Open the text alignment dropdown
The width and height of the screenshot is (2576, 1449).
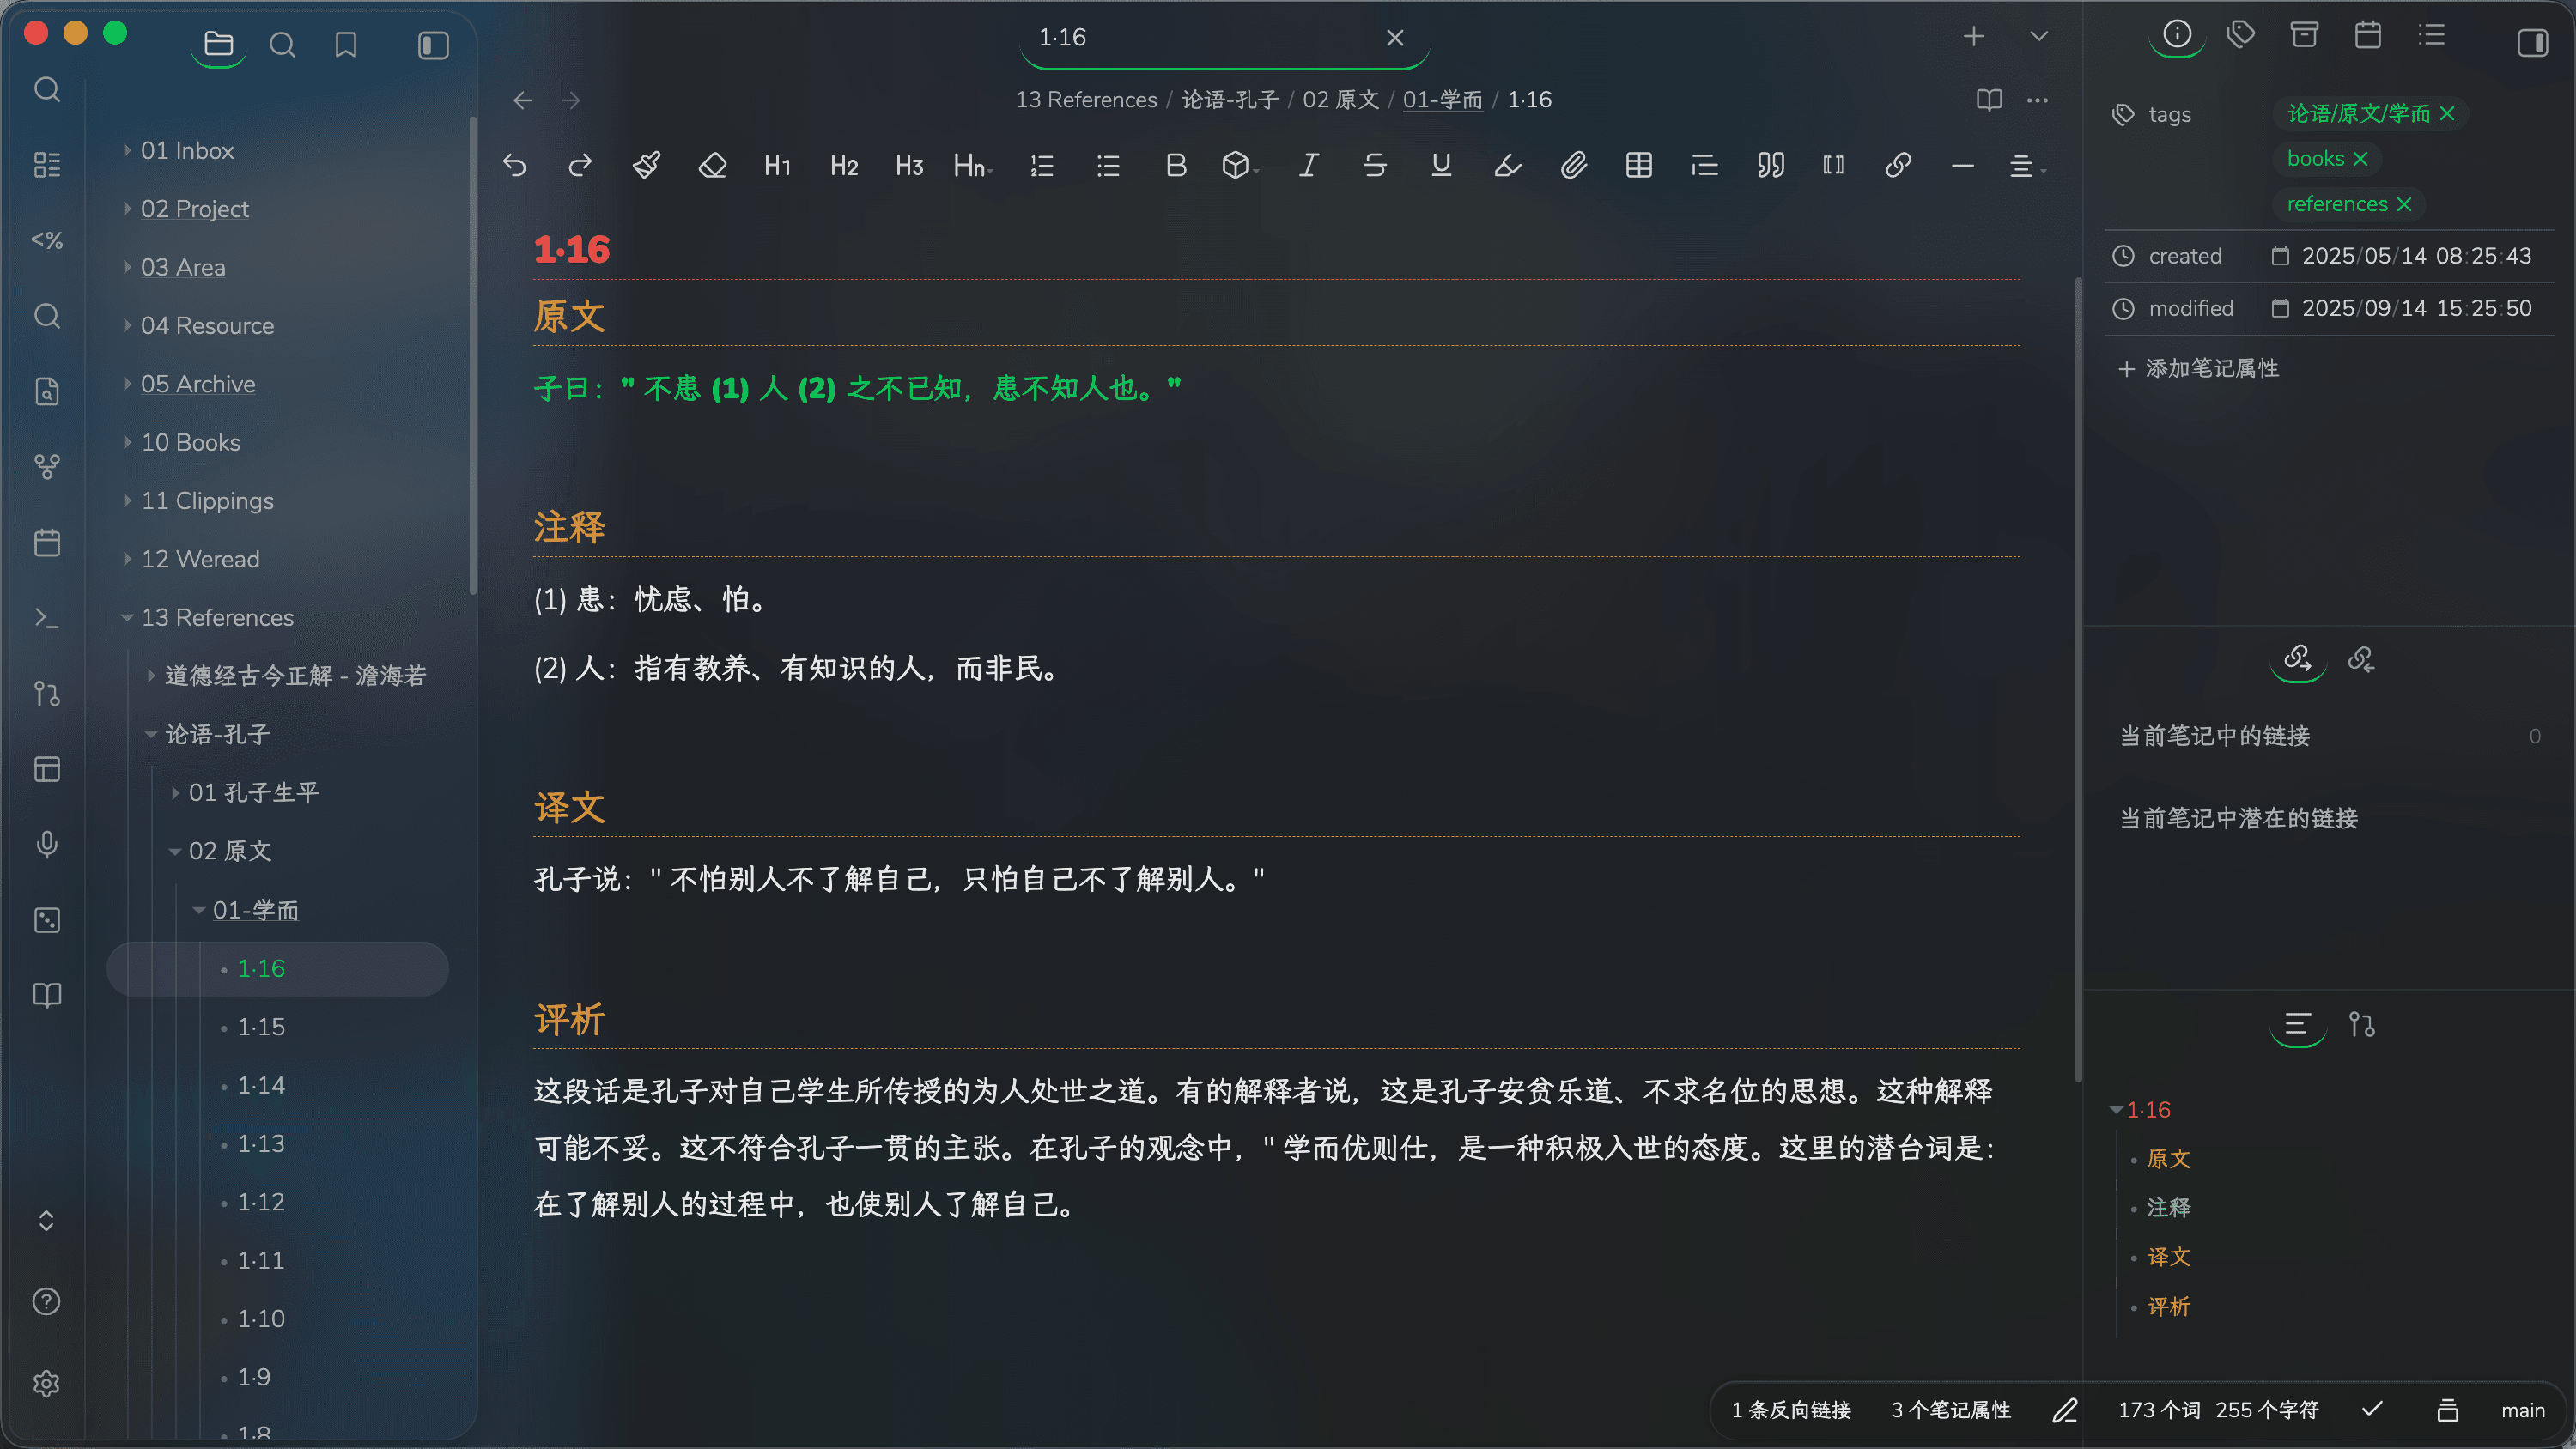2027,166
